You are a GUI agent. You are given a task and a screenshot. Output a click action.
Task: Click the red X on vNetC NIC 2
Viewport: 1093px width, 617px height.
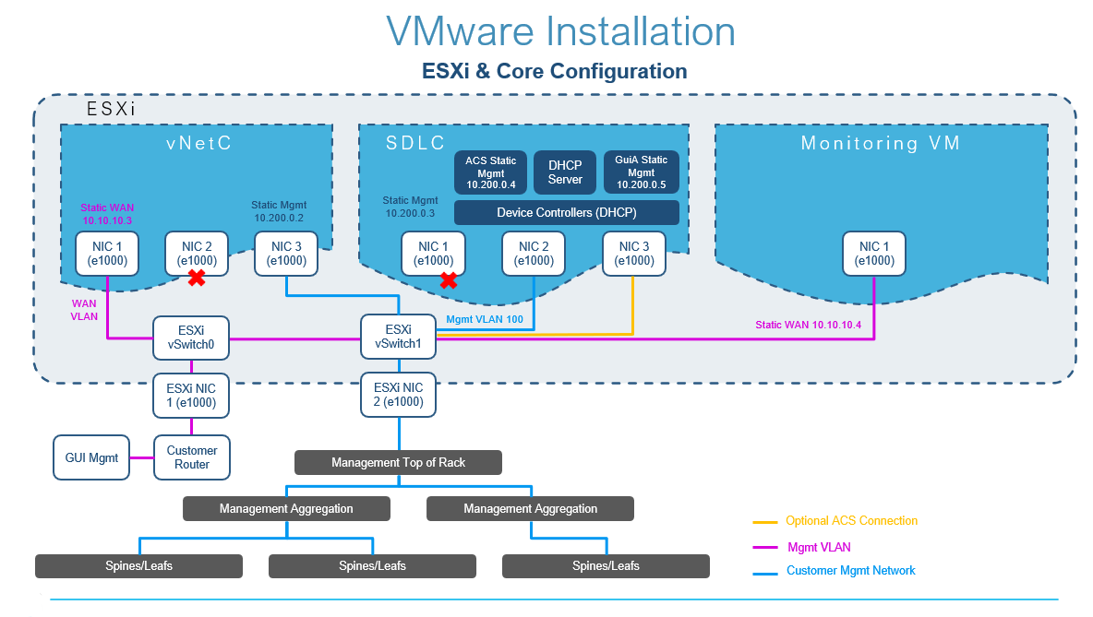click(197, 278)
